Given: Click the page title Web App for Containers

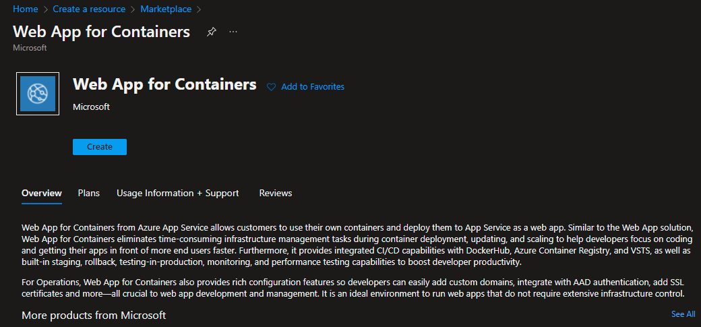Looking at the screenshot, I should tap(102, 32).
